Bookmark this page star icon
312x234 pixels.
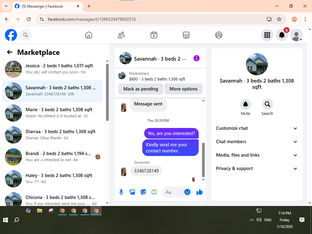(279, 19)
